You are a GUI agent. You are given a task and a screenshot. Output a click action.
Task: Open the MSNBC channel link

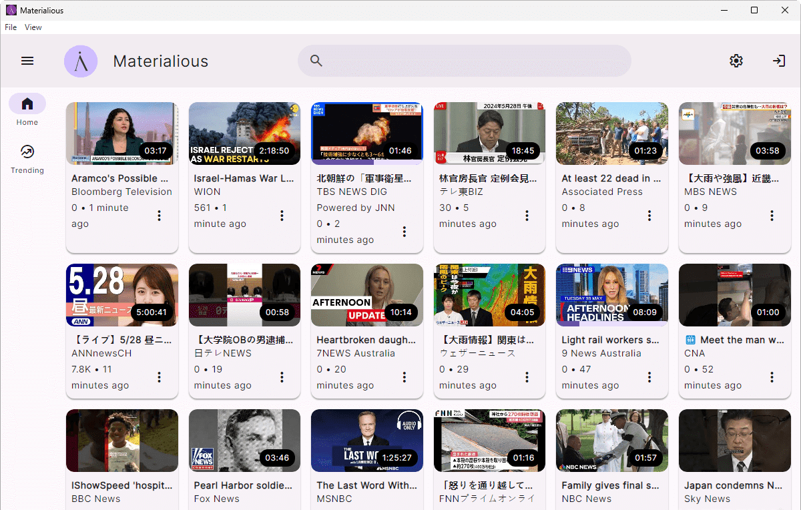click(334, 499)
